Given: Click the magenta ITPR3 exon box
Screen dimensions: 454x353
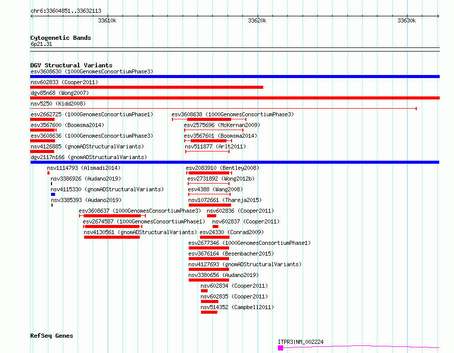Looking at the screenshot, I should coord(281,348).
